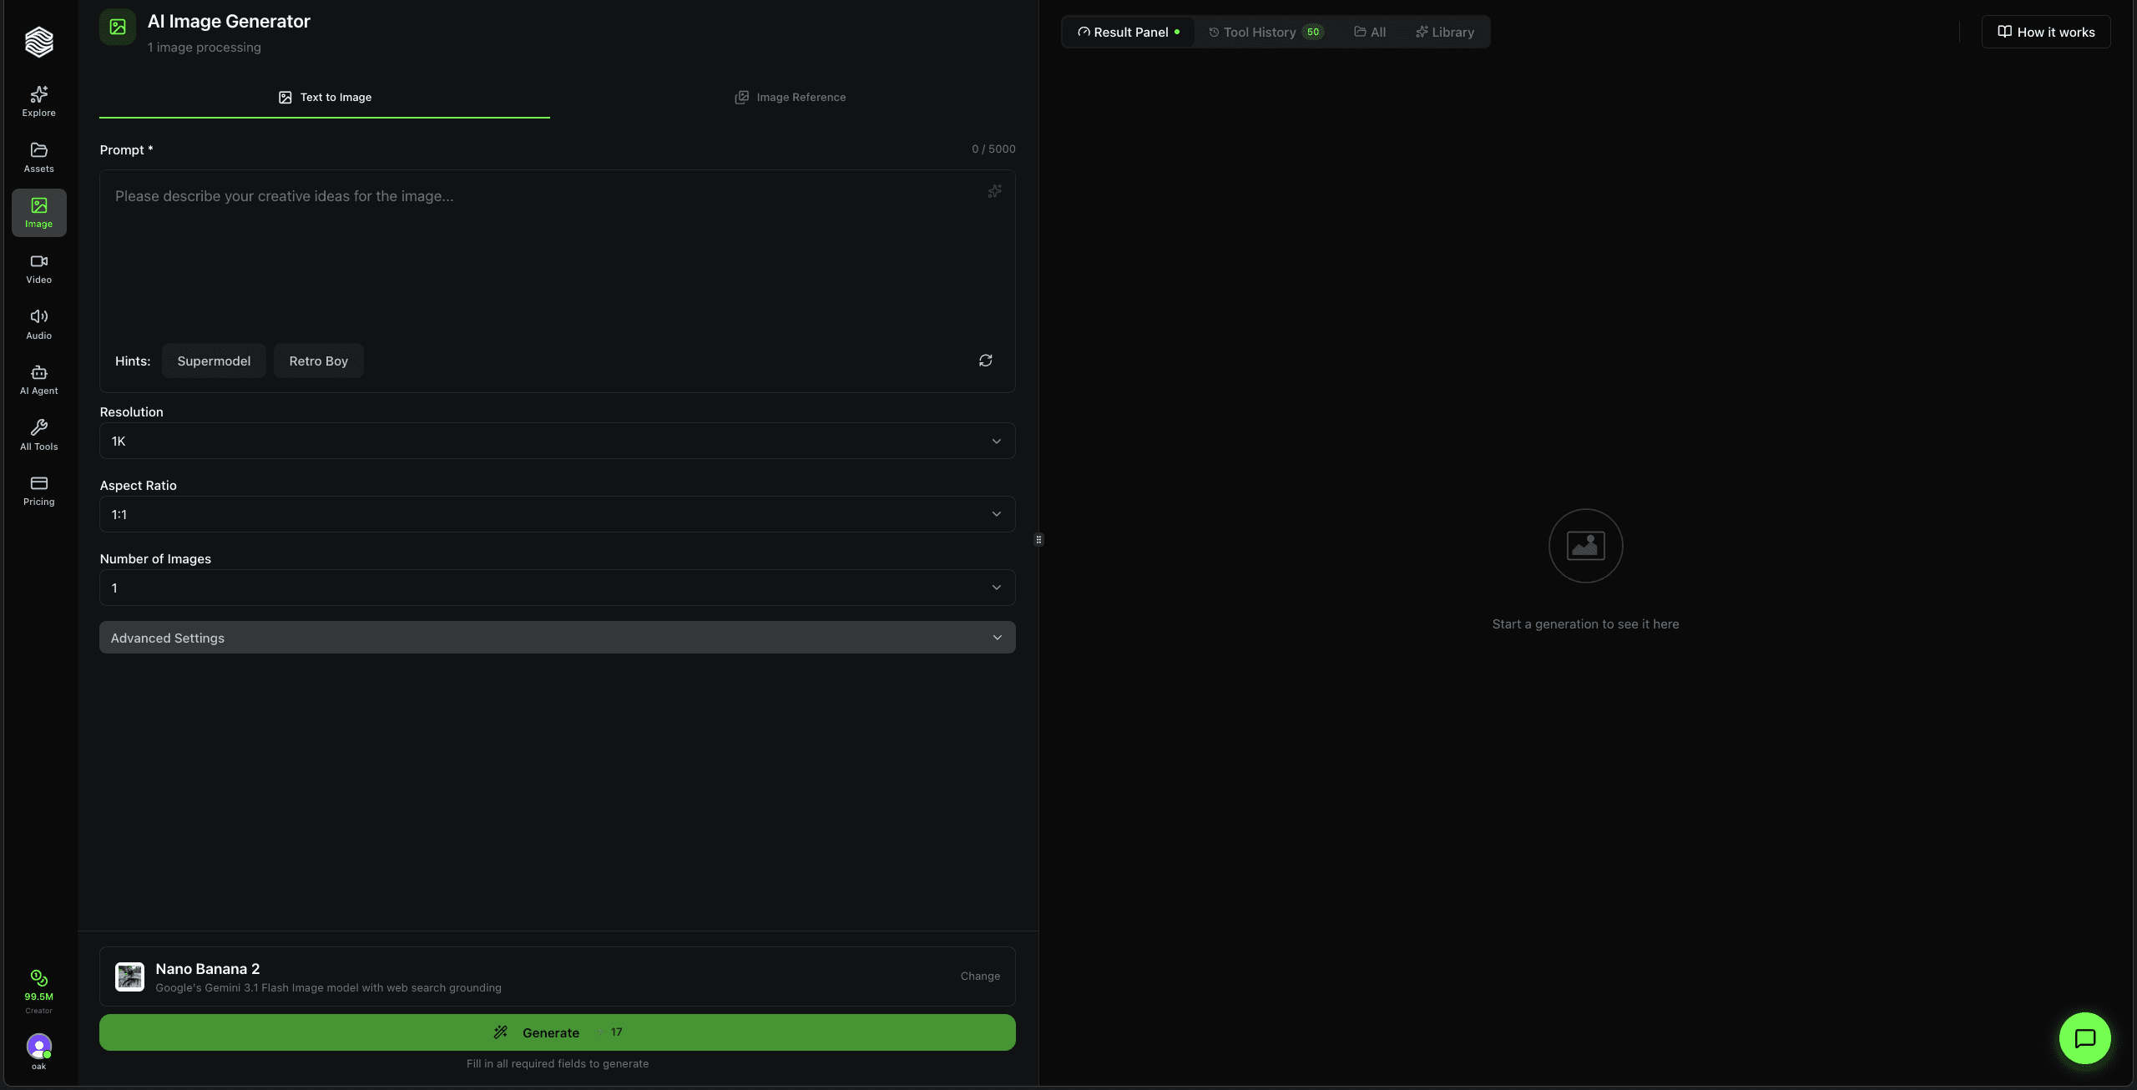Switch to Image Reference tab
The image size is (2137, 1090).
pyautogui.click(x=790, y=98)
